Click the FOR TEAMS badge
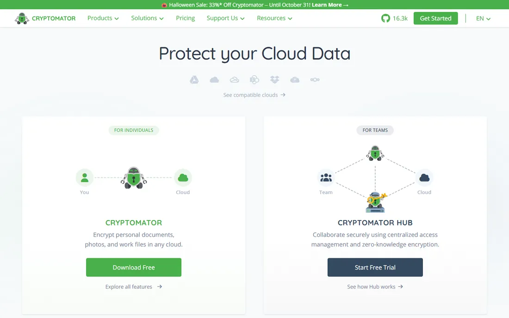The height and width of the screenshot is (318, 509). 375,130
